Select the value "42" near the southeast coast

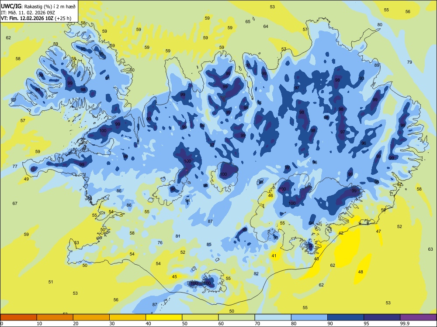click(341, 233)
